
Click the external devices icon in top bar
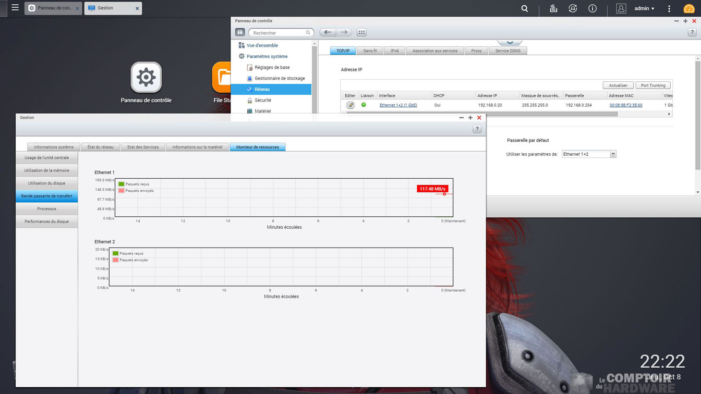tap(573, 8)
